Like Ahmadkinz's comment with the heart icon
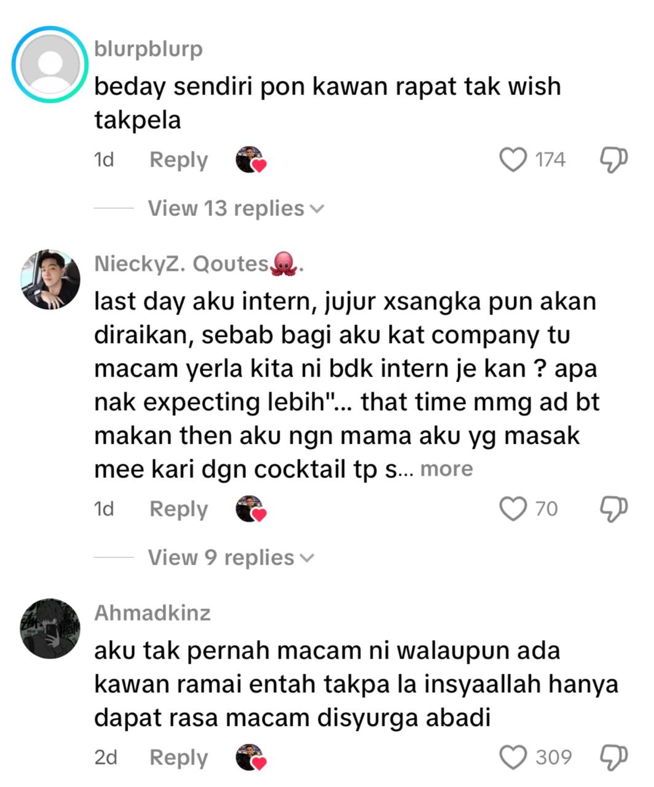 (513, 757)
